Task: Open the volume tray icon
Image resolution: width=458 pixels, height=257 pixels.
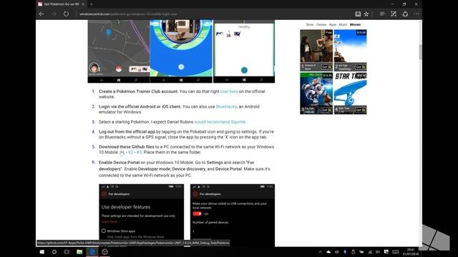Action: (x=378, y=252)
